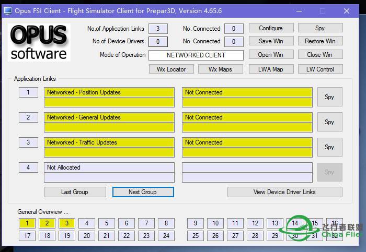Select General Overview box 19

(67, 236)
